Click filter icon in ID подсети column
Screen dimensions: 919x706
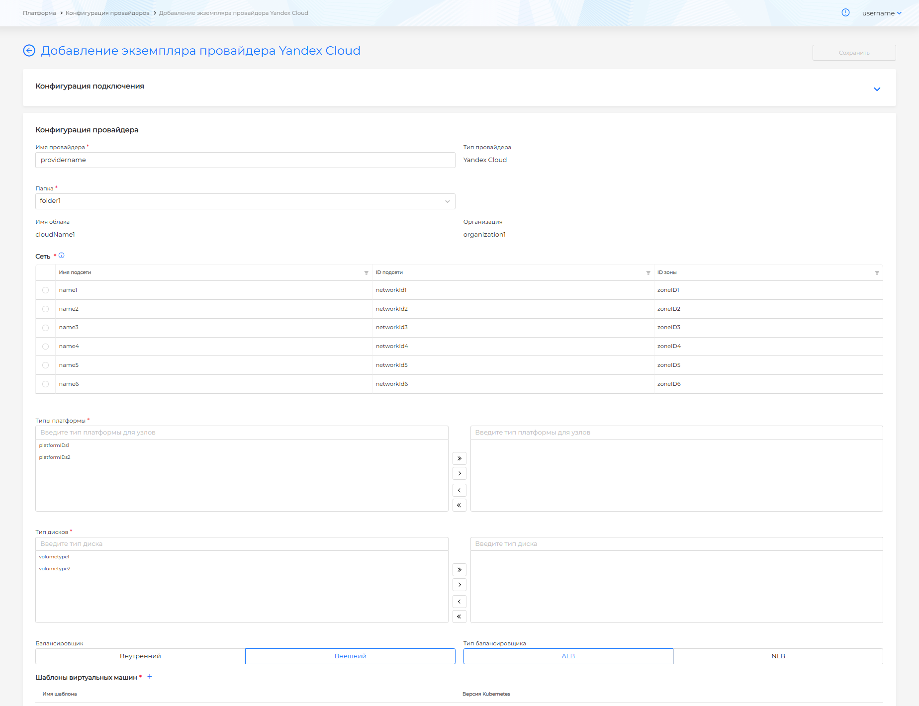[648, 273]
